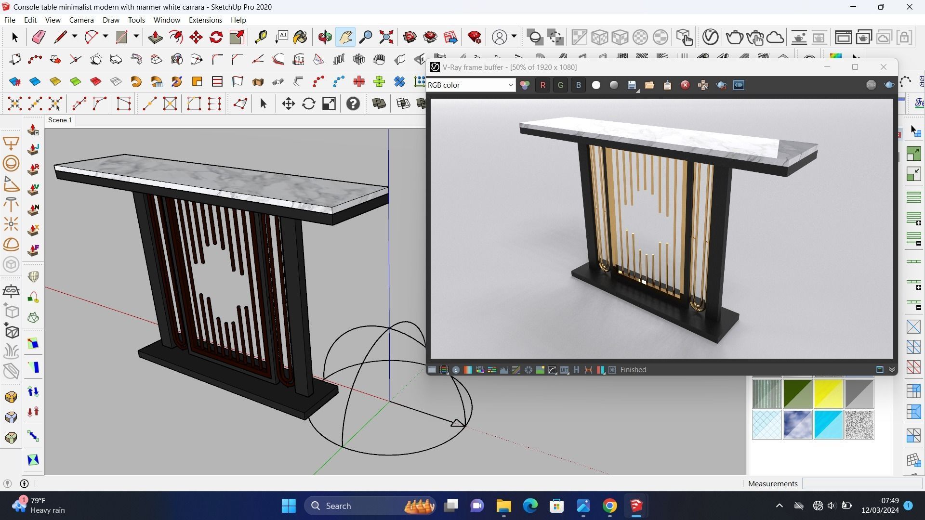Open the Extension Manager ruby icon

point(475,37)
